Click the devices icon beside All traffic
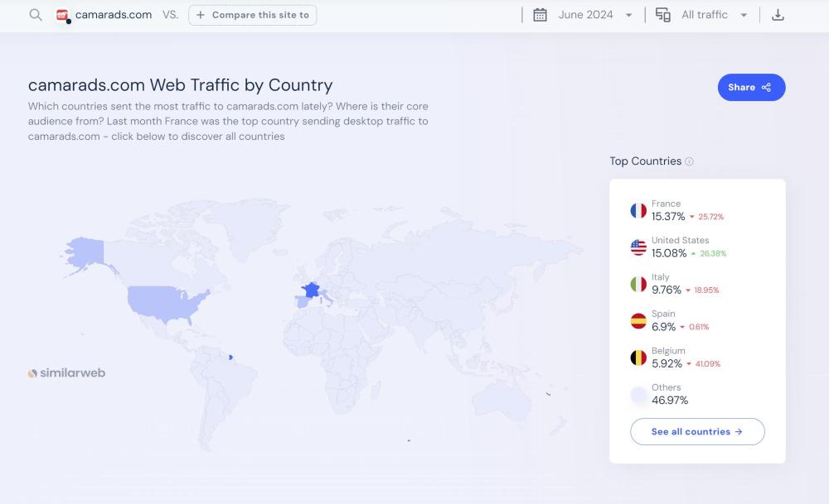829x504 pixels. click(663, 15)
